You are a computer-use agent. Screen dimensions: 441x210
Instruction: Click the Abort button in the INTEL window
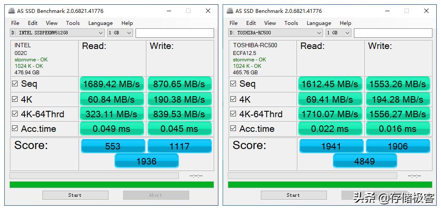[x=156, y=195]
